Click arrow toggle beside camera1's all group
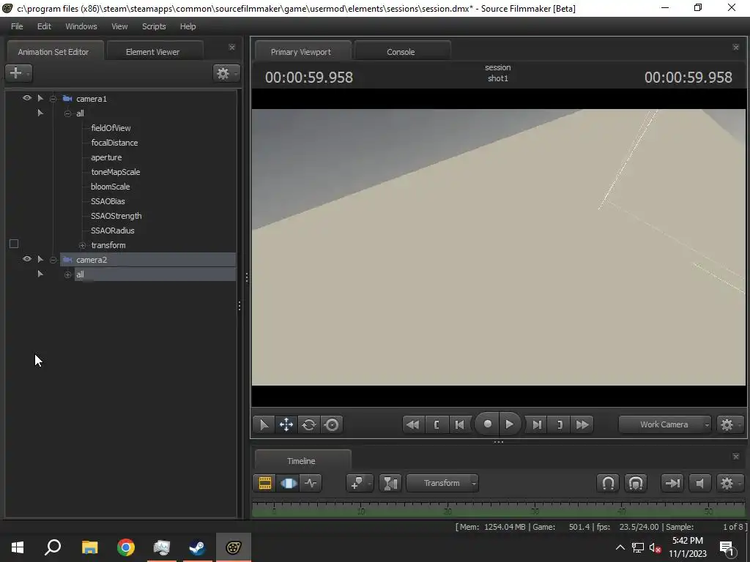This screenshot has width=750, height=562. coord(40,113)
